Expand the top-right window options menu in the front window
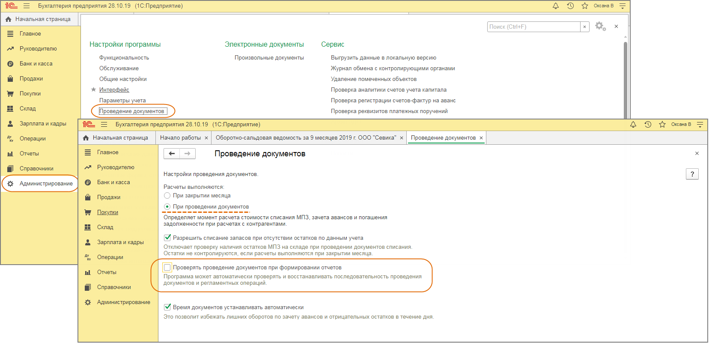This screenshot has height=343, width=709. (700, 125)
